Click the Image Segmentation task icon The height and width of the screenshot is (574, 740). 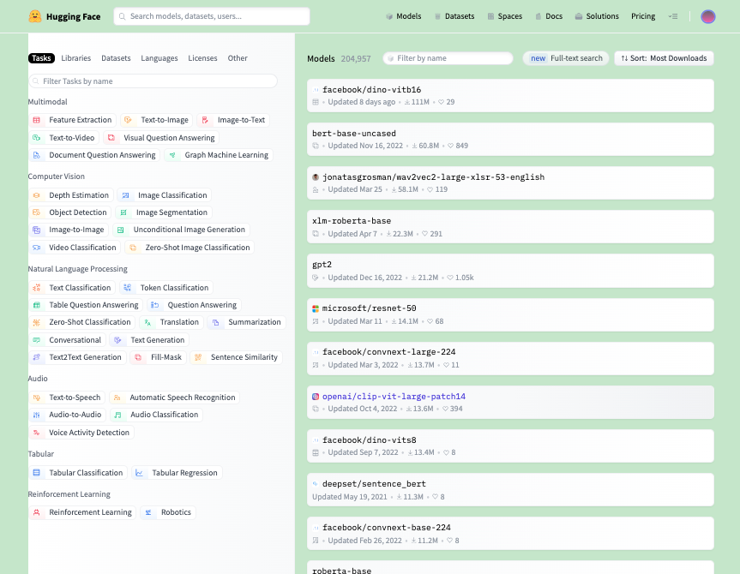coord(123,212)
